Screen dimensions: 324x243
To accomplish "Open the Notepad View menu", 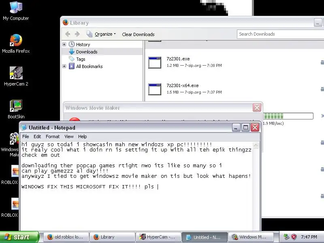I will [x=69, y=136].
